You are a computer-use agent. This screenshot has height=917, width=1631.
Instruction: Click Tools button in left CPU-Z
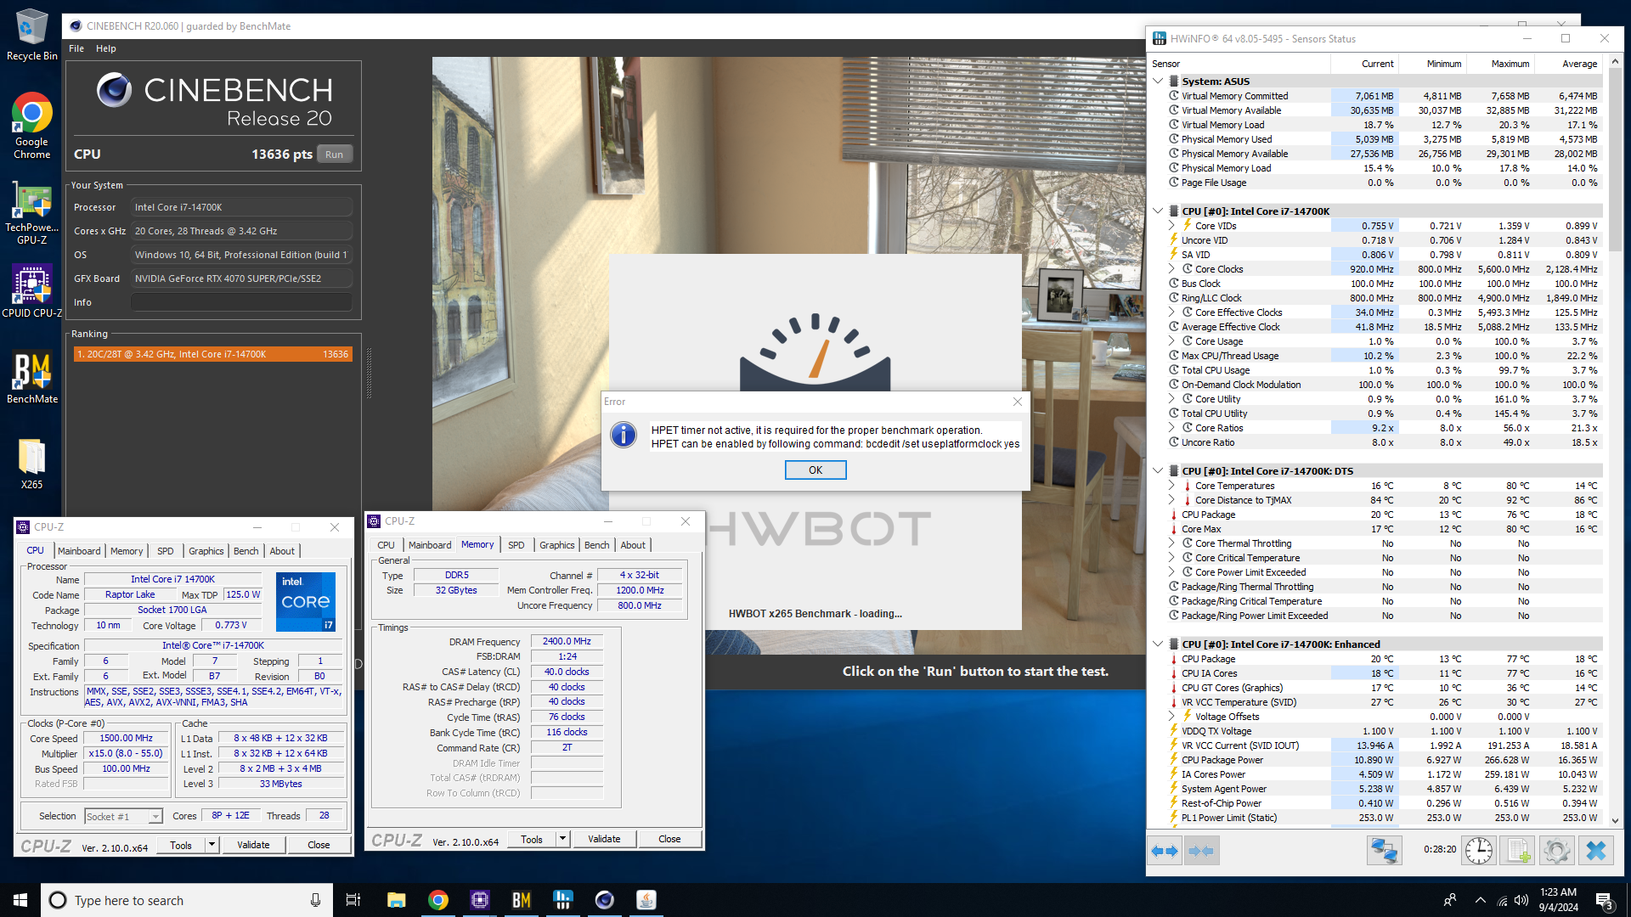coord(181,845)
